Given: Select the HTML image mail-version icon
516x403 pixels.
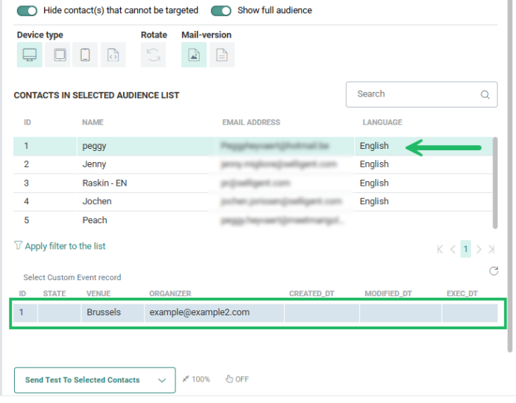Looking at the screenshot, I should click(194, 55).
